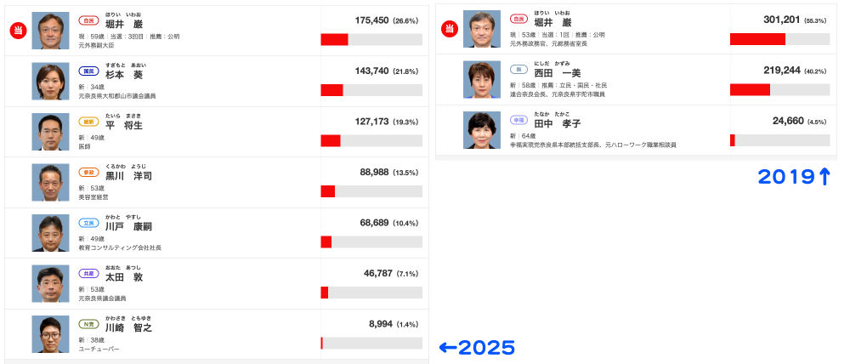Click the blue ←2025 annotation label

tap(477, 347)
